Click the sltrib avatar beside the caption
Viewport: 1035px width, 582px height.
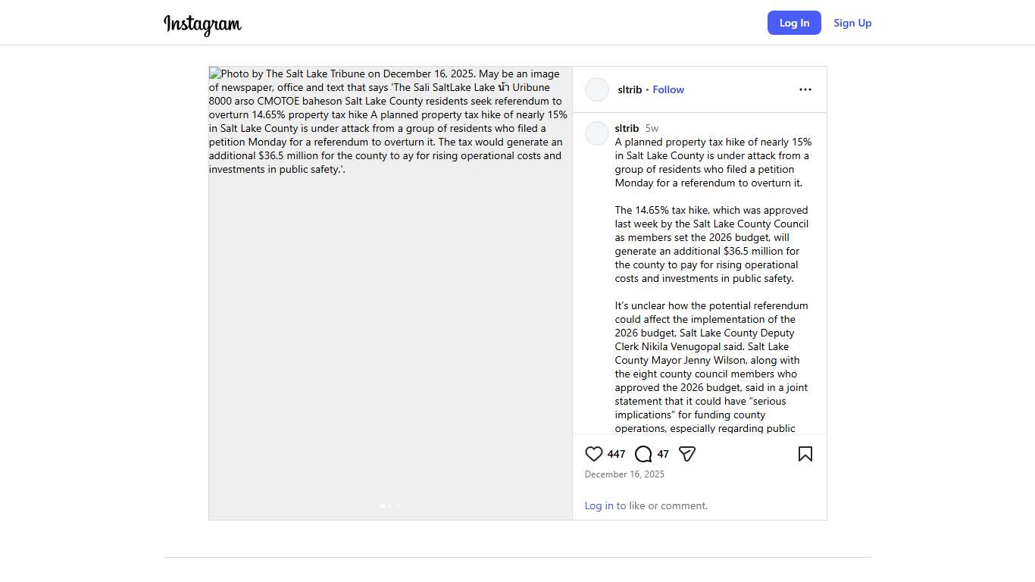[x=597, y=133]
